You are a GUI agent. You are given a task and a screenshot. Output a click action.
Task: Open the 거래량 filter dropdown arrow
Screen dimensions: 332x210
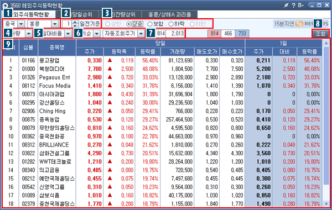coord(29,33)
